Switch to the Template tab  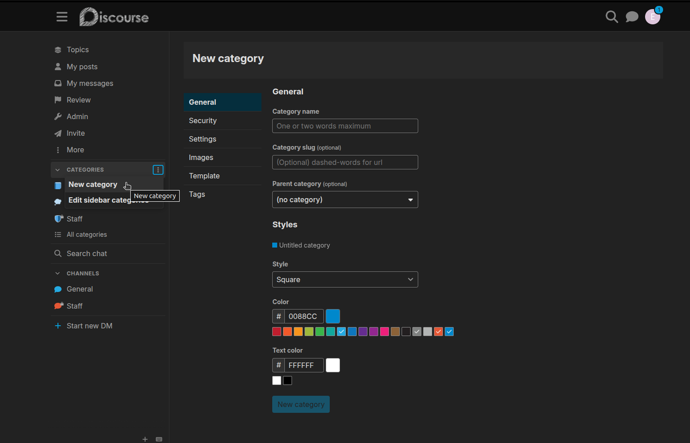204,176
